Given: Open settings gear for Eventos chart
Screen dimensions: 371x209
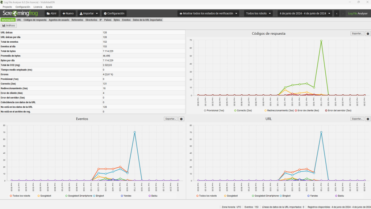Looking at the screenshot, I should [x=182, y=119].
